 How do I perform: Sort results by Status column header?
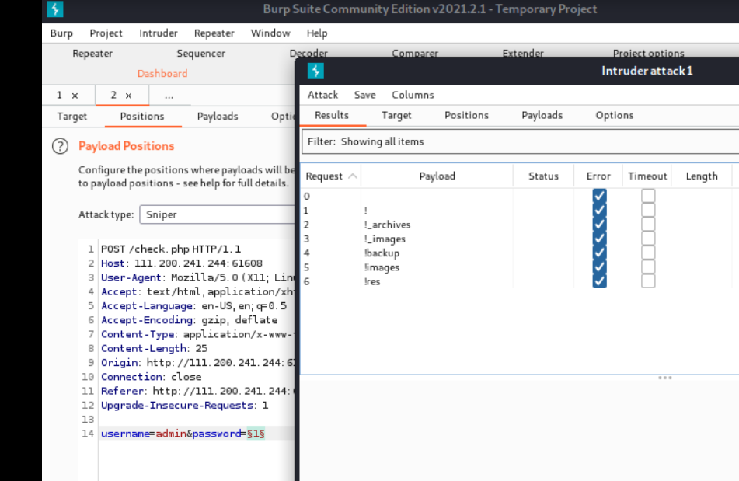[x=543, y=176]
